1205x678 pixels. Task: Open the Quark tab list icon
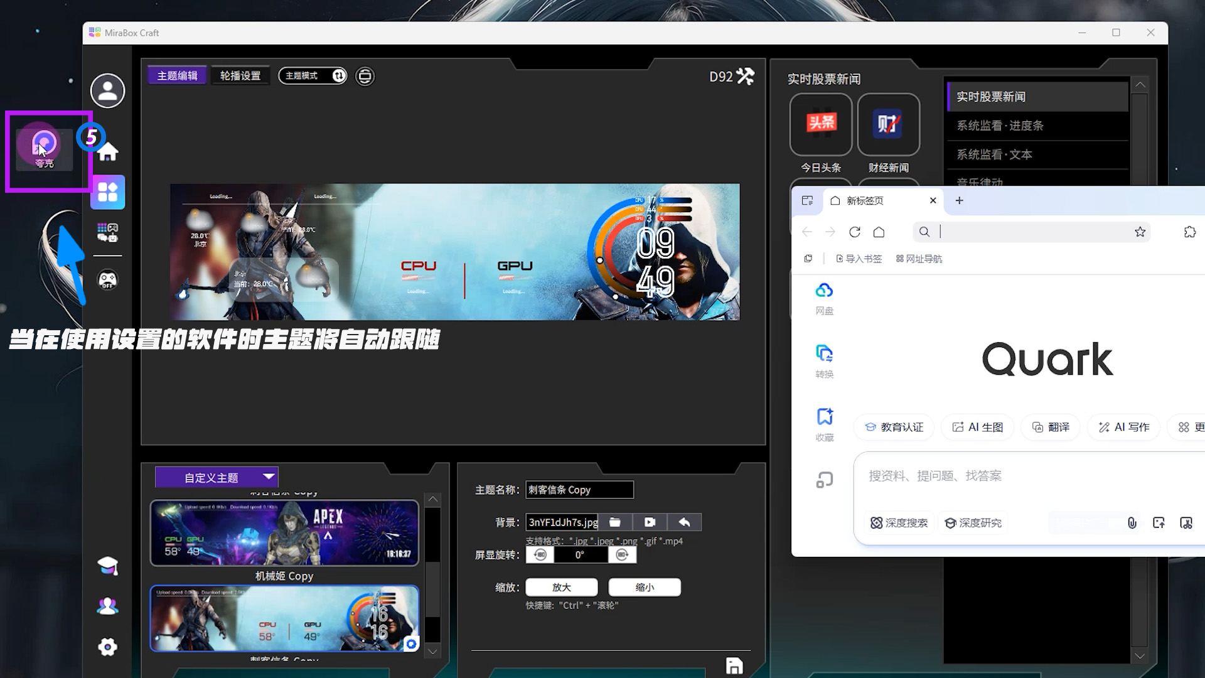click(x=808, y=200)
